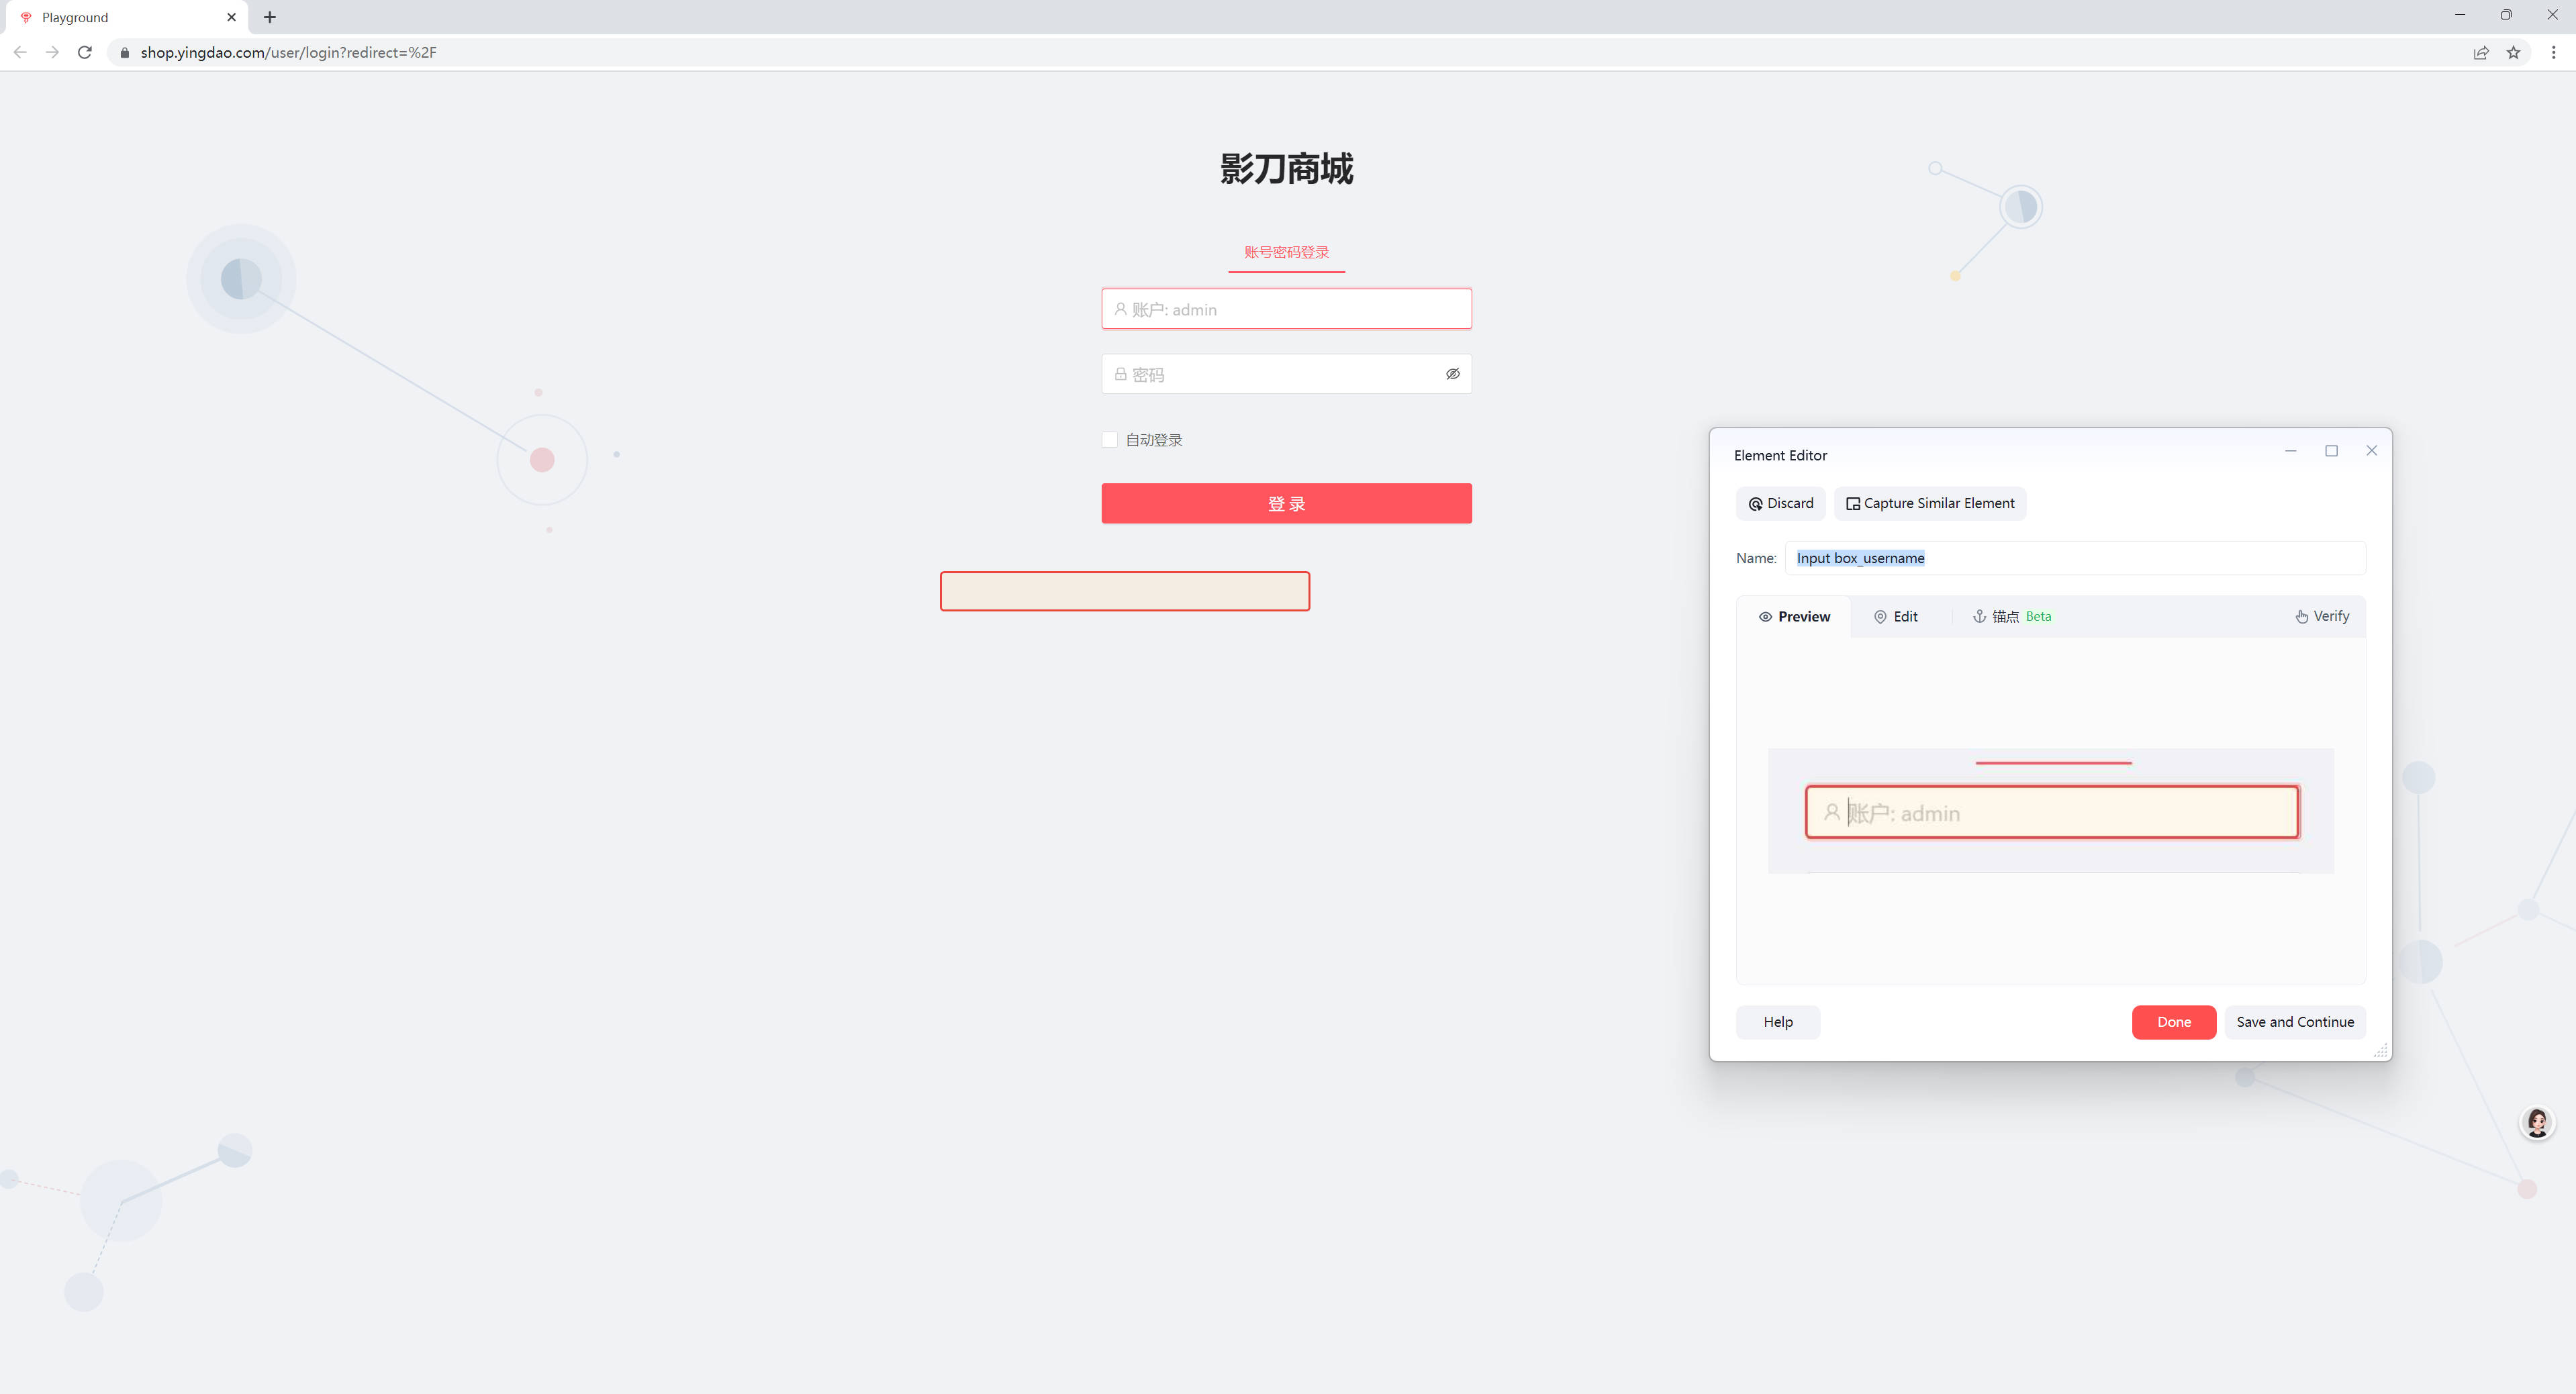This screenshot has height=1394, width=2576.
Task: Switch to the Edit tab
Action: (1895, 617)
